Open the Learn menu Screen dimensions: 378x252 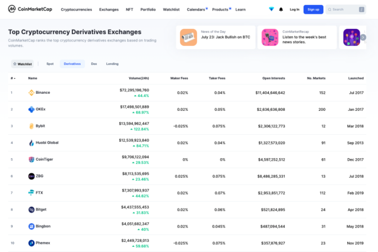[241, 9]
